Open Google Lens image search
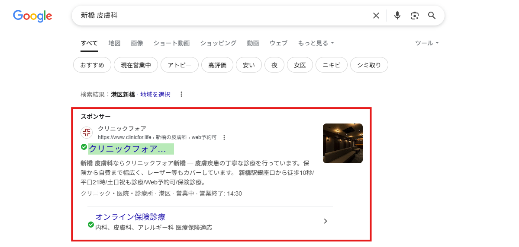Screen dimensions: 519x247 [414, 16]
